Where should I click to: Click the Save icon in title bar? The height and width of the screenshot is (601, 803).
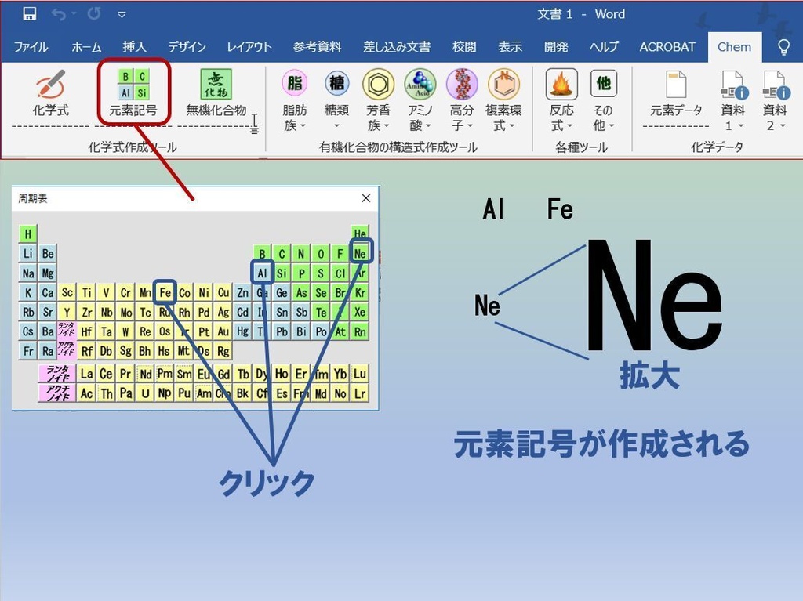coord(29,14)
